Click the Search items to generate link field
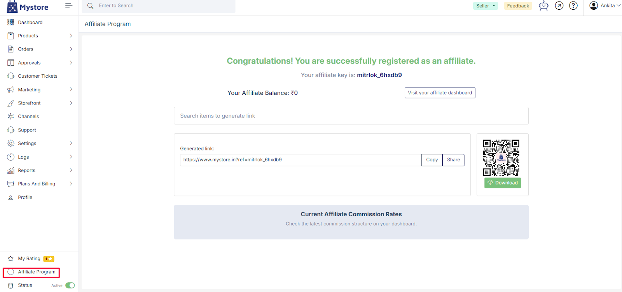This screenshot has width=622, height=292. coord(351,116)
